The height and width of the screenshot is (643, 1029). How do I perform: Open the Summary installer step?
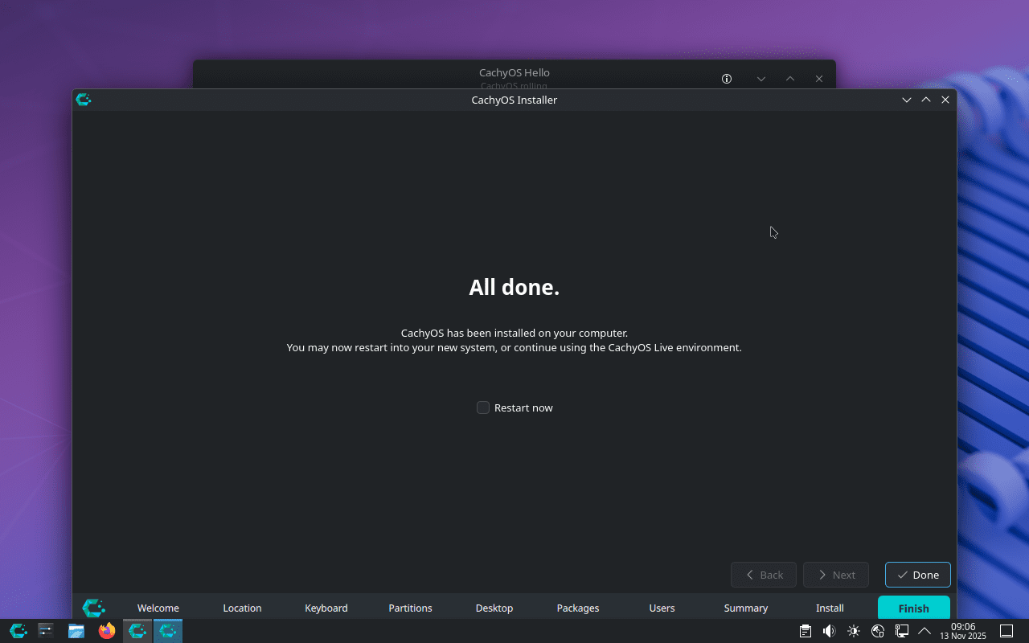tap(745, 608)
